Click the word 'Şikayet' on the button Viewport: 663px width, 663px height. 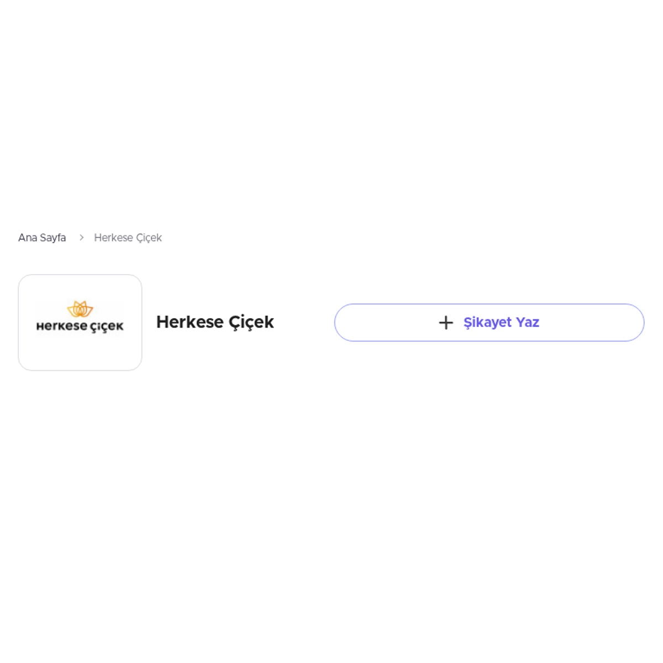click(487, 323)
